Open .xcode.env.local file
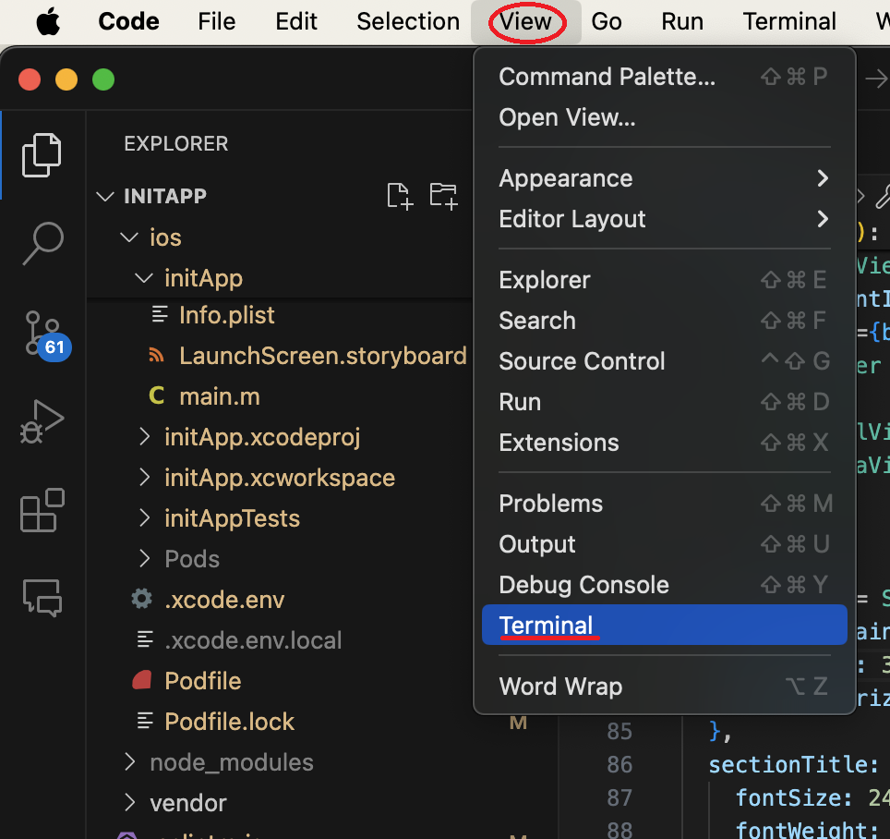The height and width of the screenshot is (839, 890). (x=253, y=640)
